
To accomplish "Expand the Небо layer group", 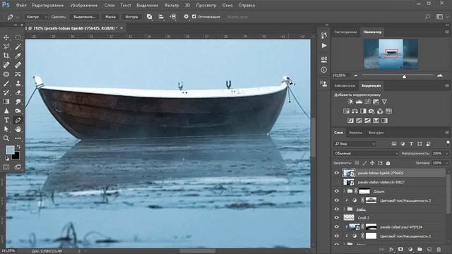I will tap(344, 209).
